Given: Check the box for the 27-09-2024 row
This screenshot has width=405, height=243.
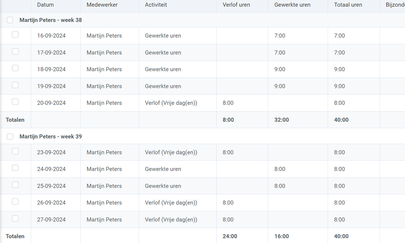Looking at the screenshot, I should [15, 219].
